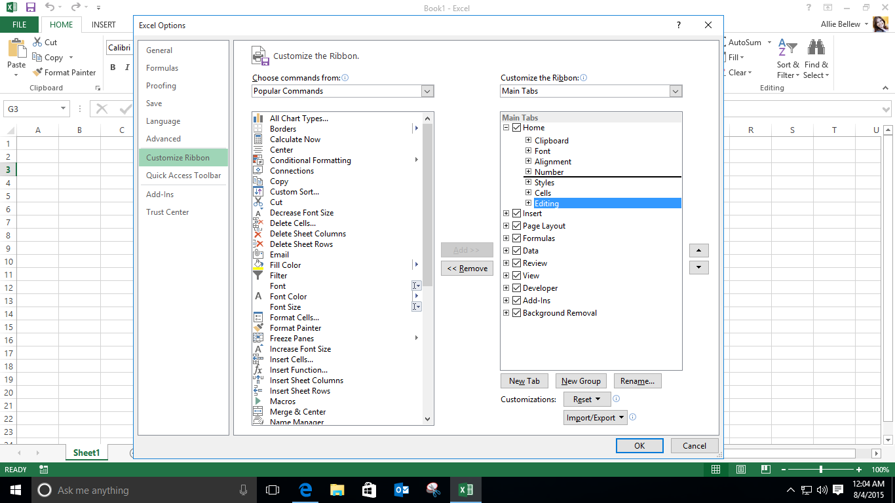The image size is (895, 503).
Task: Pick the Merge & Center command icon
Action: pyautogui.click(x=258, y=412)
